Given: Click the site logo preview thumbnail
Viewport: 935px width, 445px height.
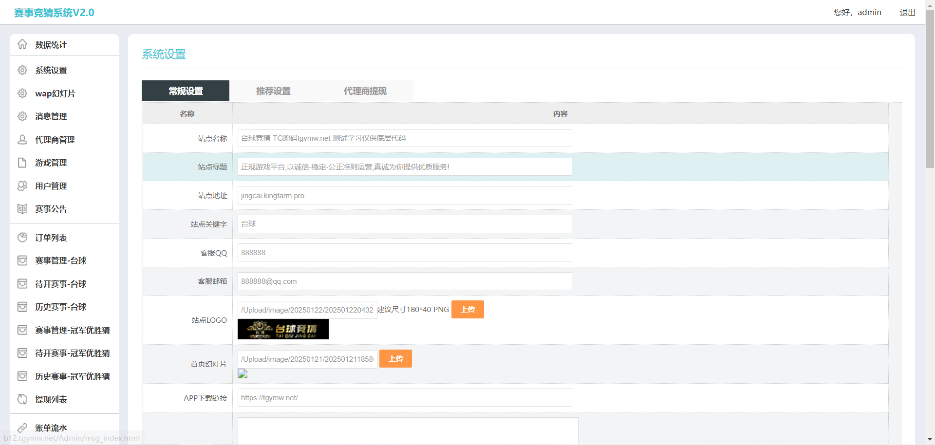Looking at the screenshot, I should tap(283, 329).
